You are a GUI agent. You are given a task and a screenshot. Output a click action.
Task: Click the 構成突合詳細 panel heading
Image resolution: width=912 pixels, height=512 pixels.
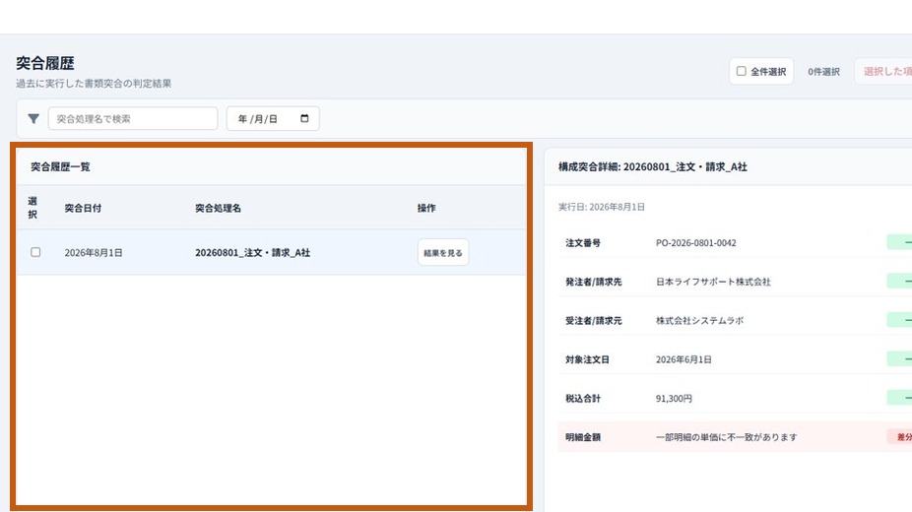[653, 166]
